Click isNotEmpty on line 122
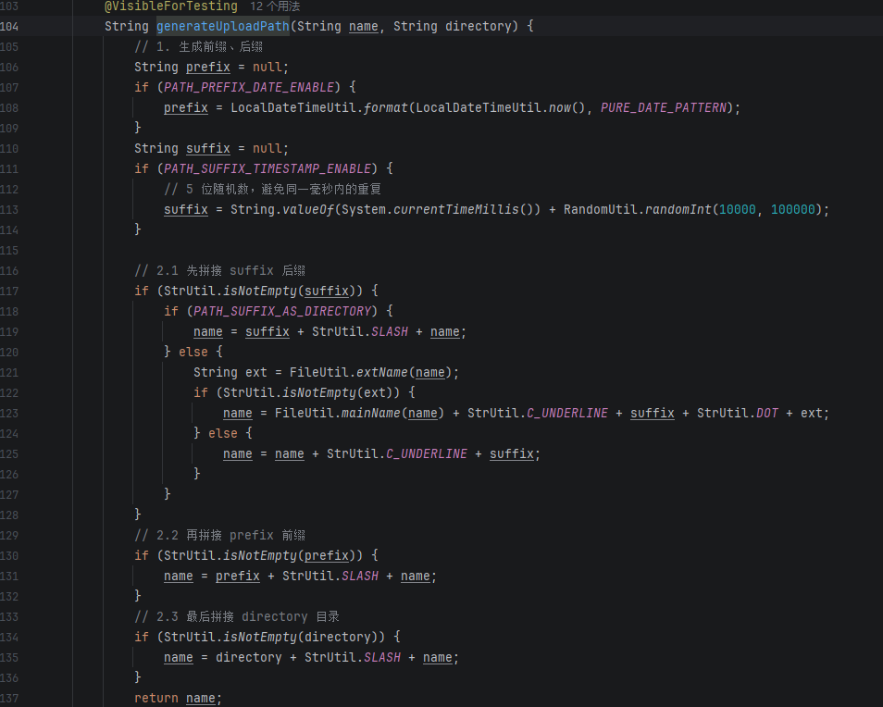 [319, 393]
